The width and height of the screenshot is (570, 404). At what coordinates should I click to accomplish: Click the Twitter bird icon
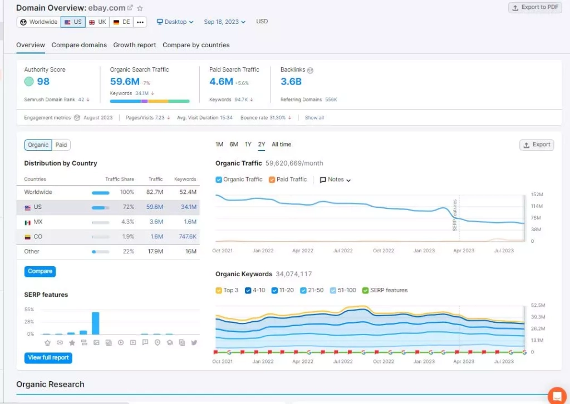pyautogui.click(x=194, y=342)
